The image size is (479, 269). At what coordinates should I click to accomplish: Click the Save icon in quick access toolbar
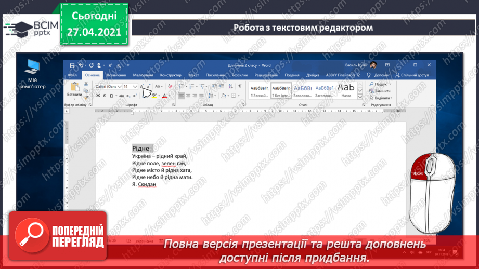72,65
